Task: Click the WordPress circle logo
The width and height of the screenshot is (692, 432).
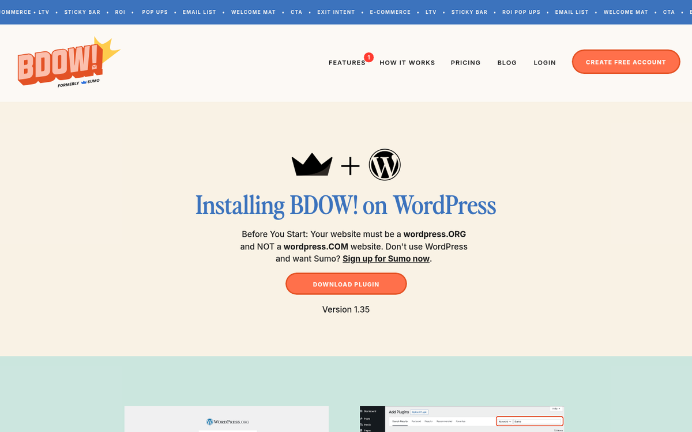Action: [x=385, y=165]
